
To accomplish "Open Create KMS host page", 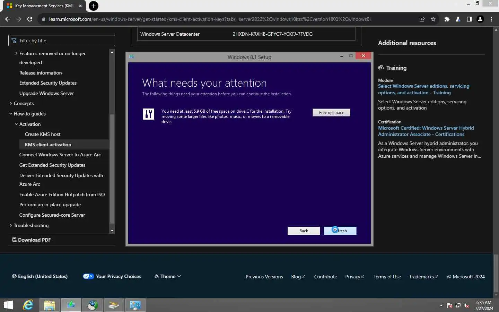I will coord(43,134).
